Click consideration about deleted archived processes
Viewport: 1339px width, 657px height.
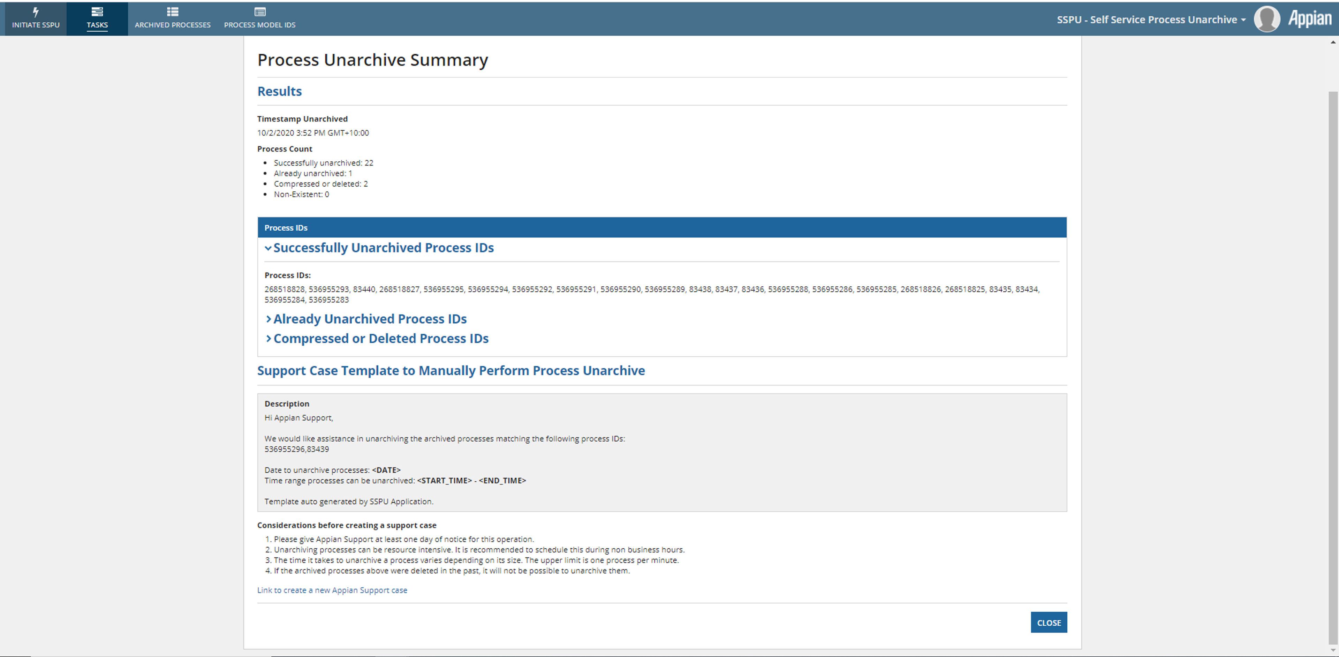pos(452,570)
